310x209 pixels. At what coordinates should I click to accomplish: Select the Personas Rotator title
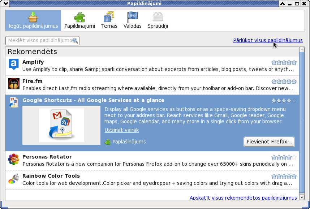click(47, 157)
